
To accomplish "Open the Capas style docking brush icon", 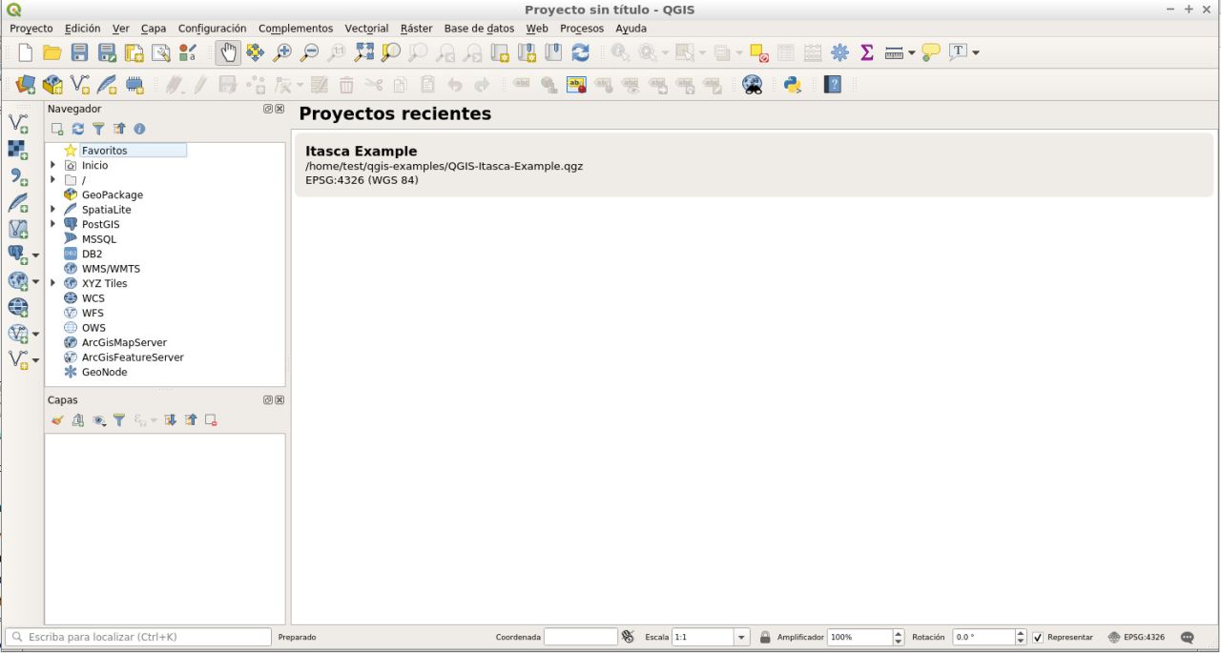I will (57, 419).
